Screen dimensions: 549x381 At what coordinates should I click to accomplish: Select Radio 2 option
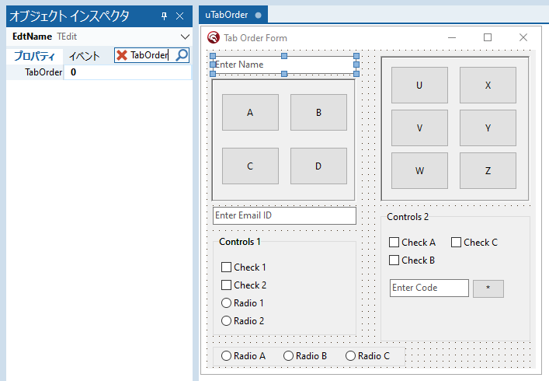click(x=226, y=321)
